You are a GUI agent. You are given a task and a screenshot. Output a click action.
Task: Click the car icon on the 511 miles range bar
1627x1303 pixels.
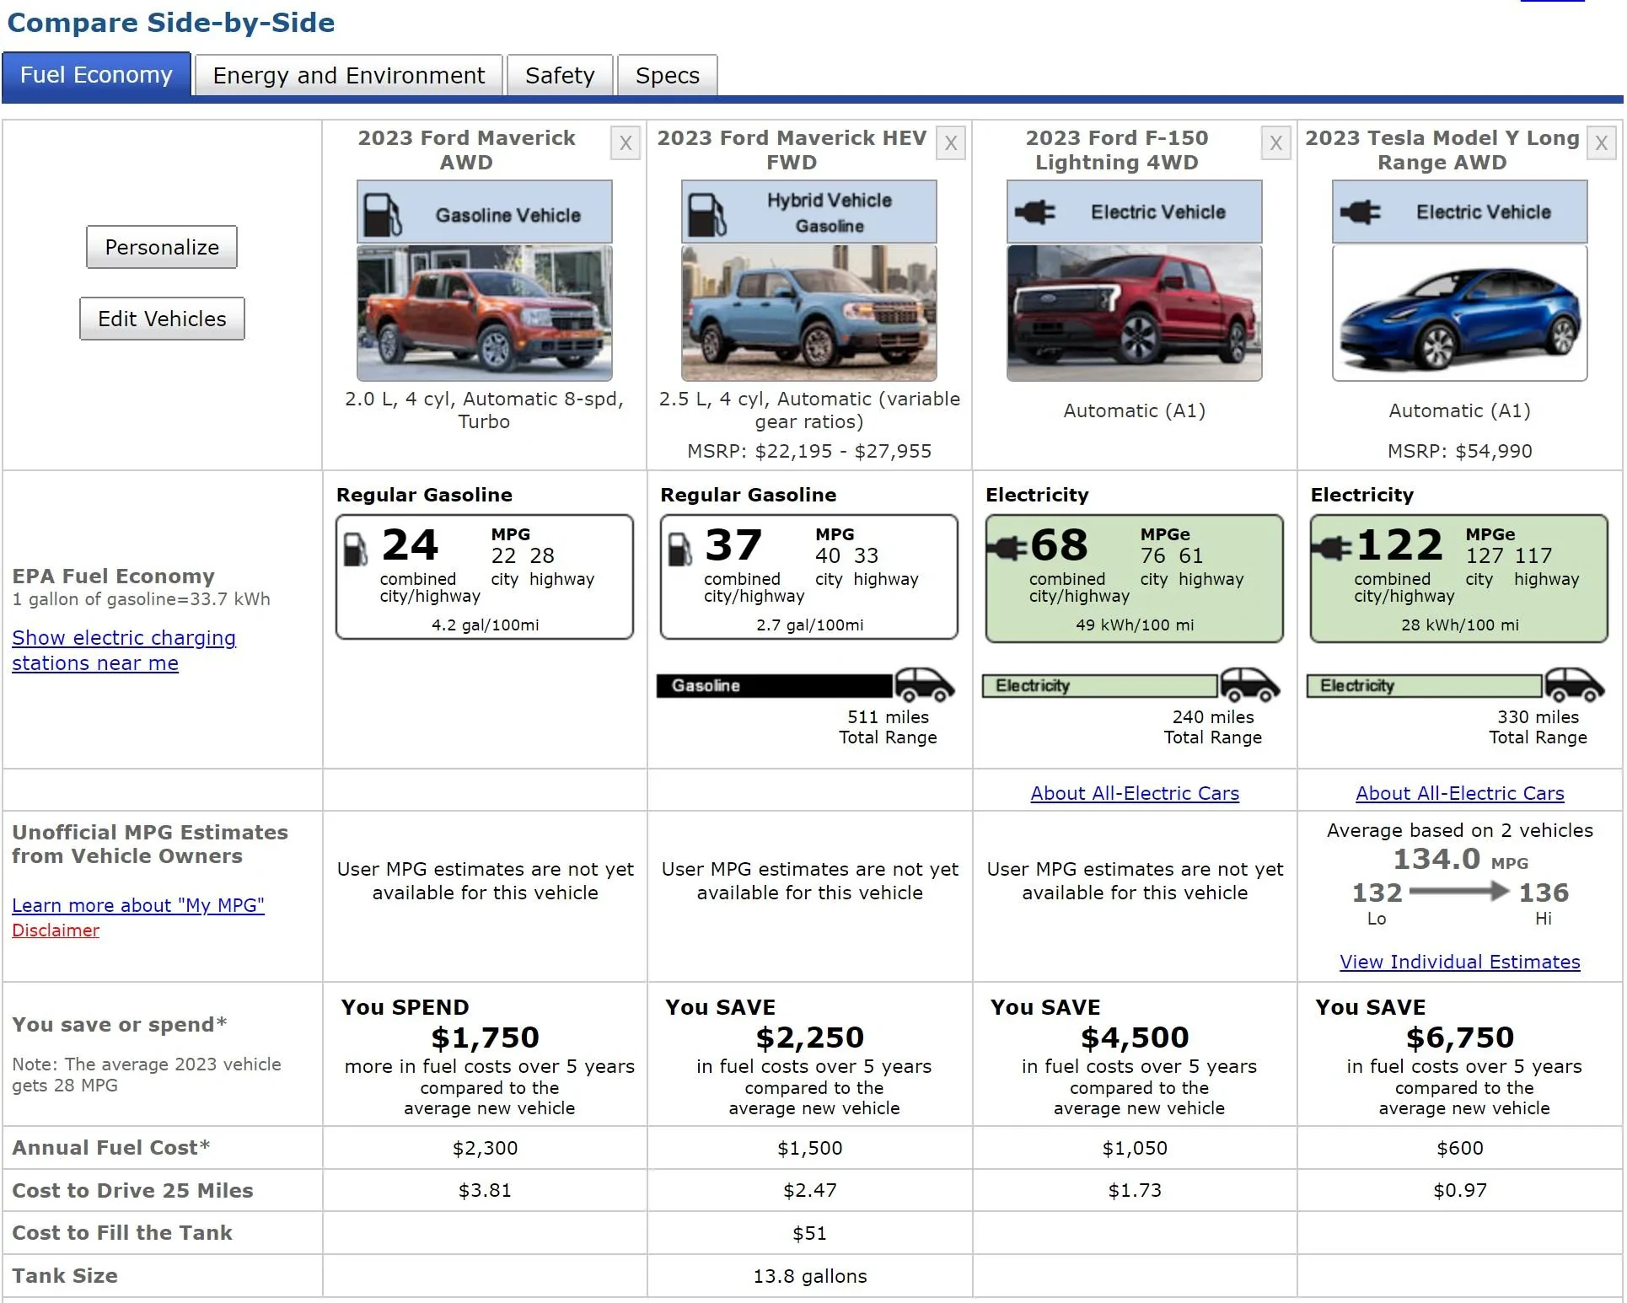click(925, 685)
